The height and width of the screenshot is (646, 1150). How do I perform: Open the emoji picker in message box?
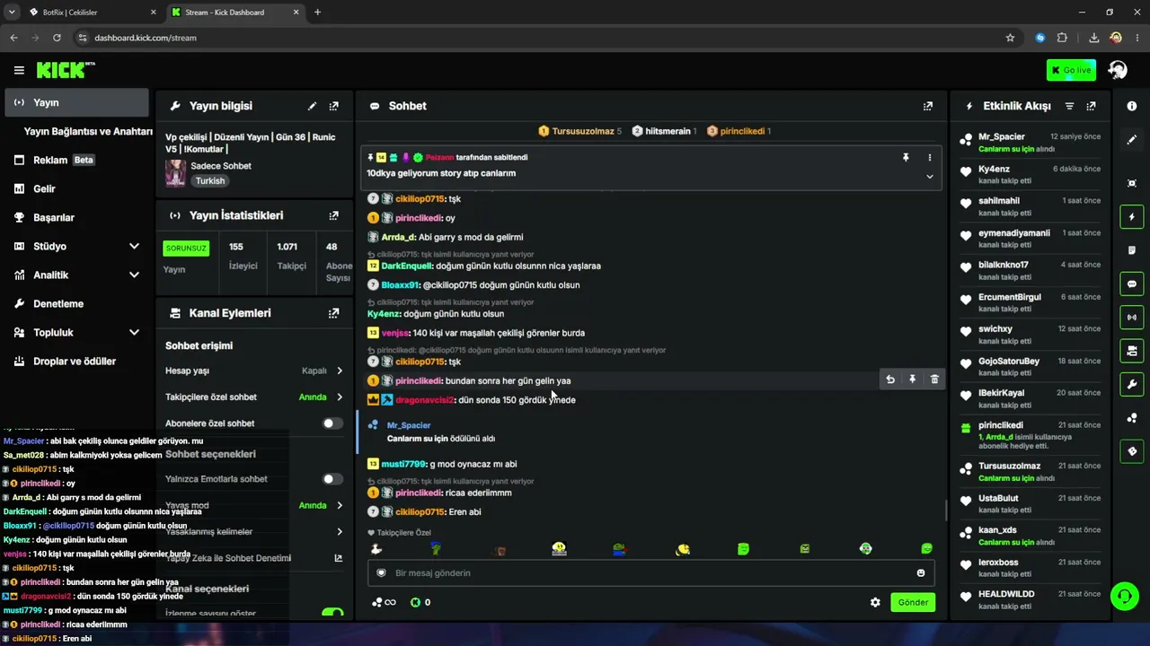pyautogui.click(x=921, y=573)
